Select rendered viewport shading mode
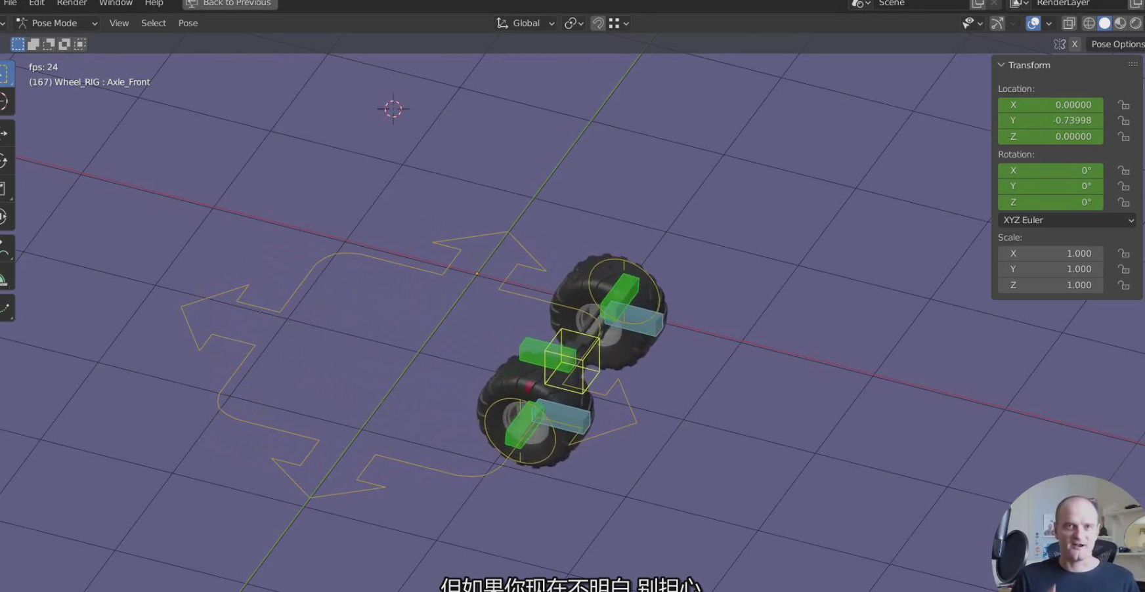 tap(1135, 24)
